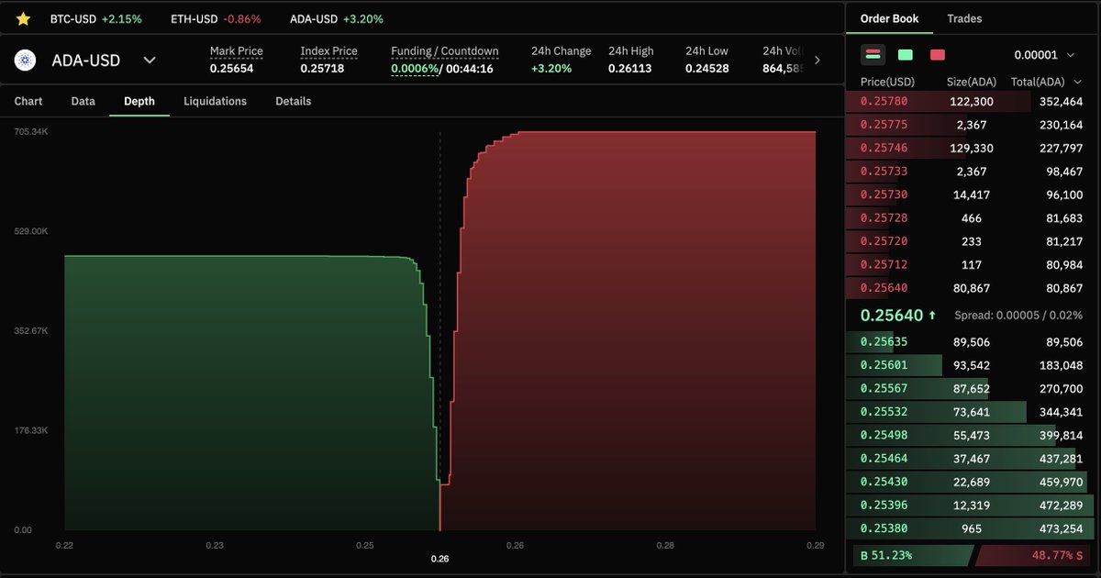Click the yellow favorites star icon
1101x578 pixels.
tap(23, 18)
